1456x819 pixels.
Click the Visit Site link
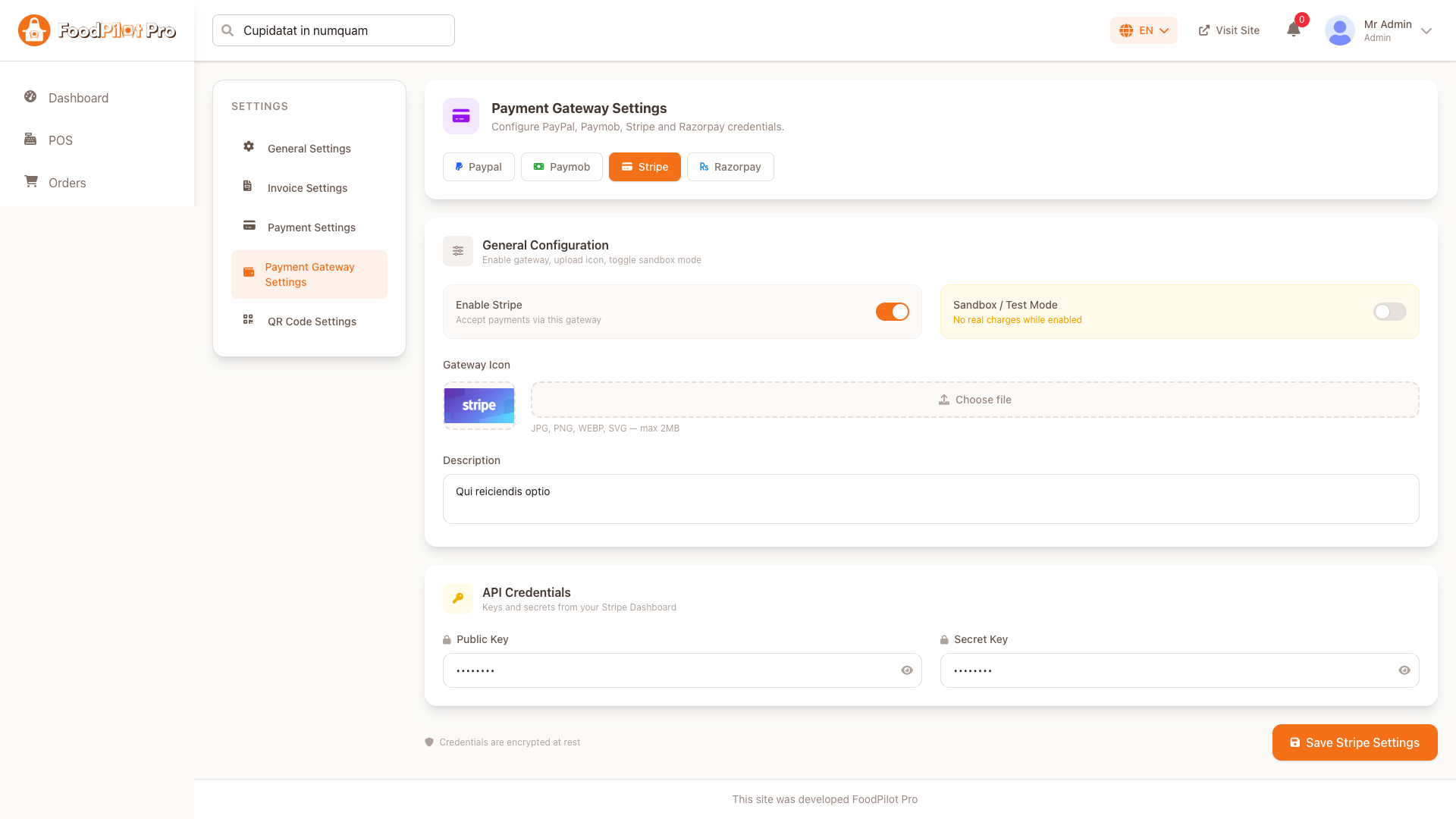click(x=1228, y=30)
